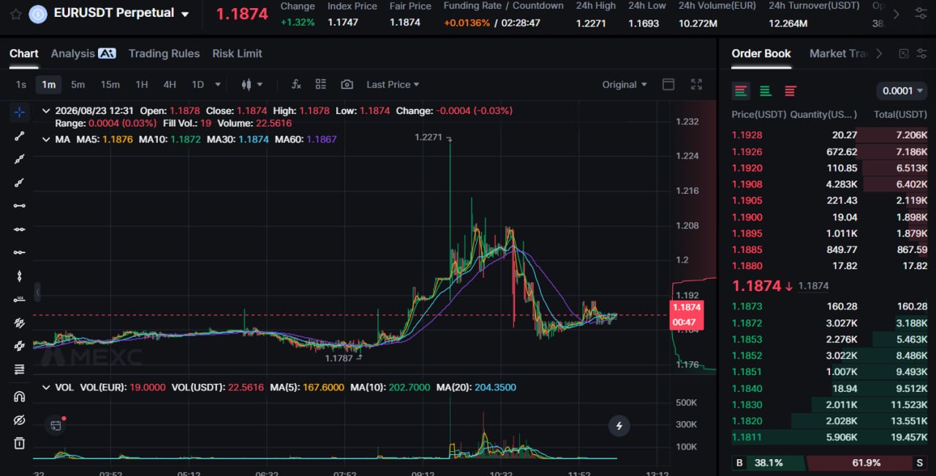
Task: Select the crosshair cursor tool
Action: tap(20, 112)
